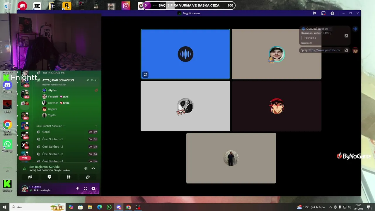Focus the grey tile with monochrome avatar

click(185, 106)
